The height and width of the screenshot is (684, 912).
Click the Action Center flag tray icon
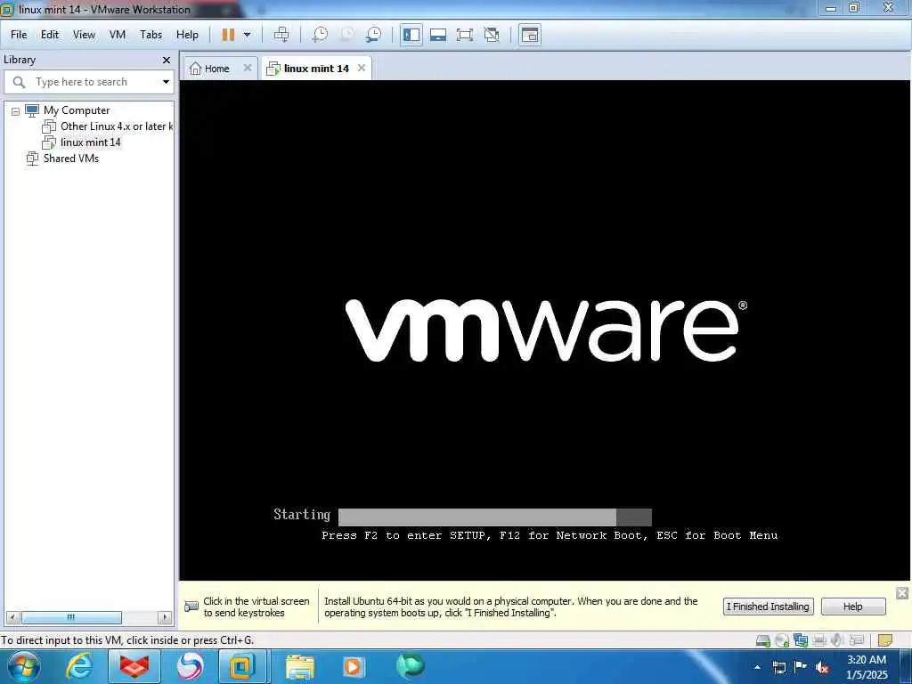pyautogui.click(x=801, y=667)
